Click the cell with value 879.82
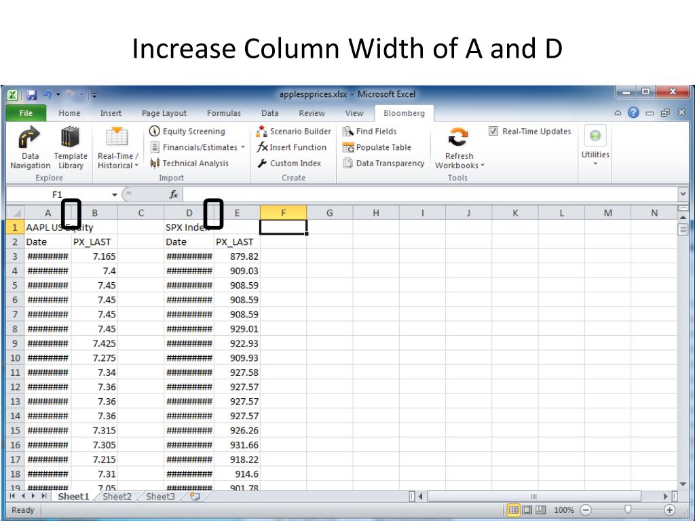The image size is (695, 521). (237, 256)
